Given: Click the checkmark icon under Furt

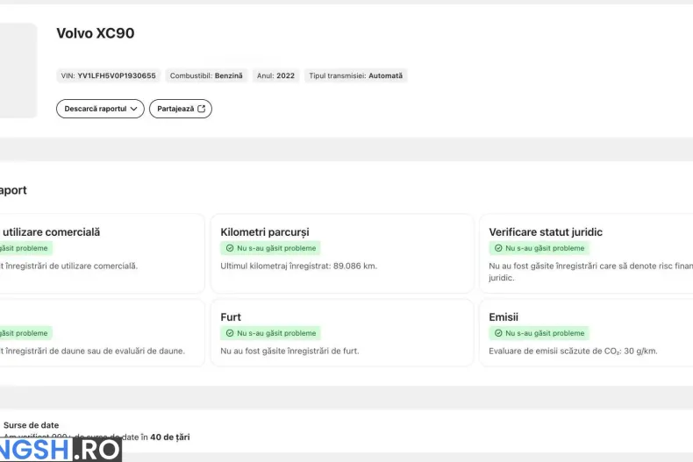Looking at the screenshot, I should [x=230, y=333].
